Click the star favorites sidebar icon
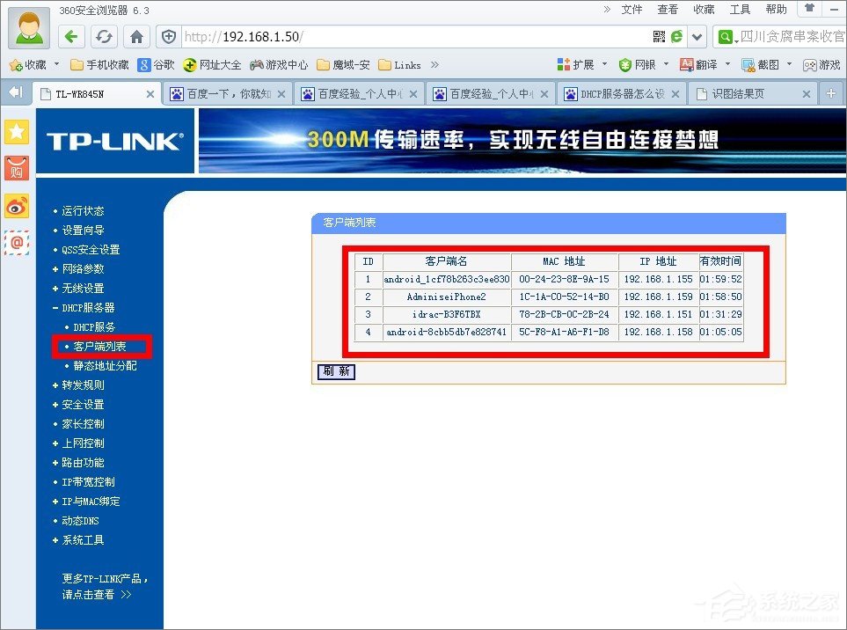 click(x=16, y=133)
